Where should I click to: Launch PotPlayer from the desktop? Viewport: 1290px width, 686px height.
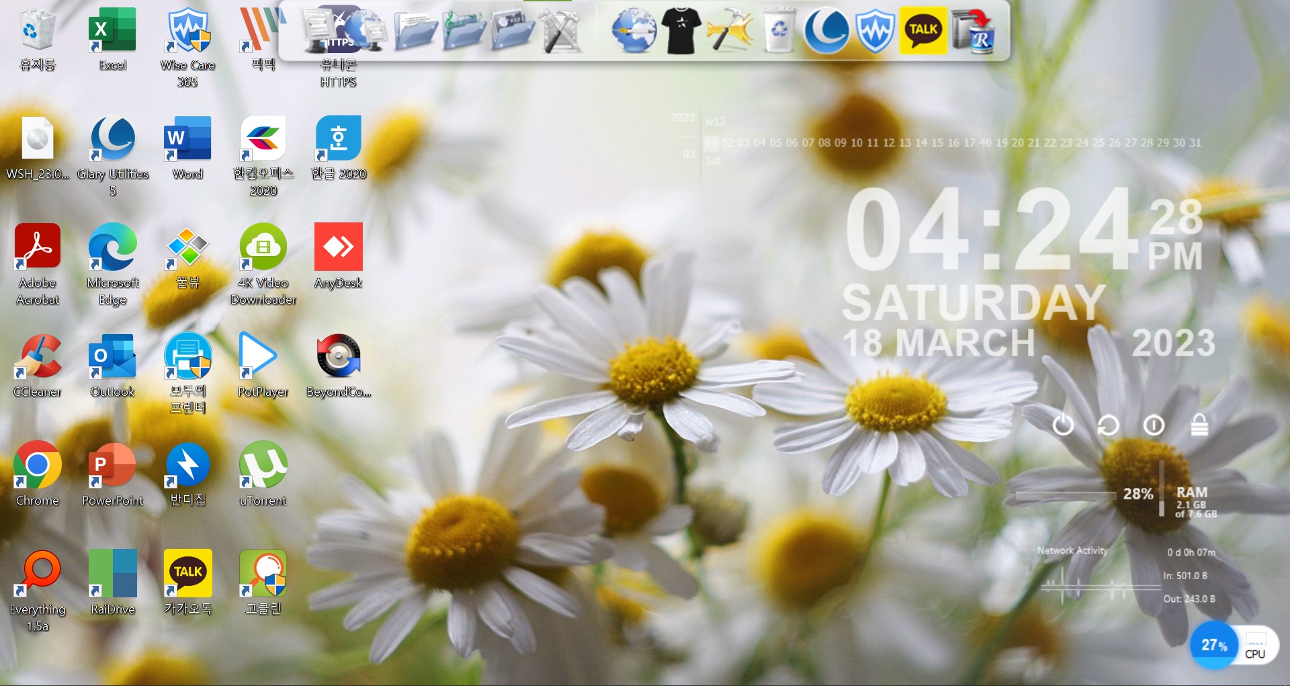pos(263,366)
